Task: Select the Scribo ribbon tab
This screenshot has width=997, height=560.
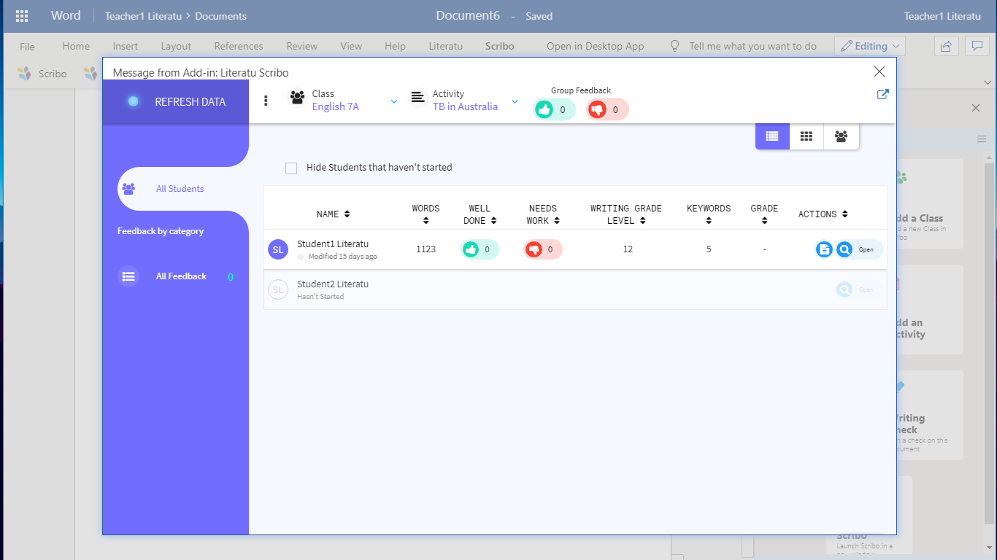Action: (500, 46)
